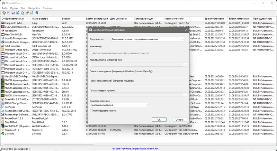The width and height of the screenshot is (277, 151).
Task: Click the 7-Zip program icon in the list
Action: pos(3,23)
